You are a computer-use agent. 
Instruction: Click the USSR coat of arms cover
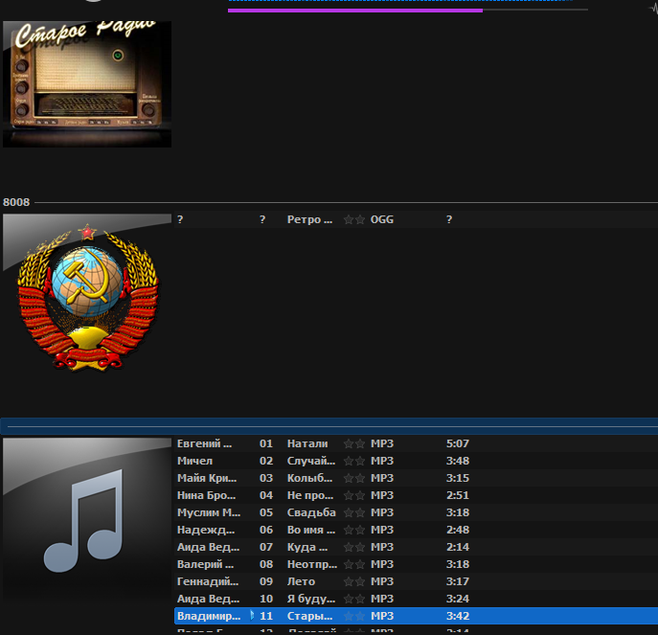[87, 298]
